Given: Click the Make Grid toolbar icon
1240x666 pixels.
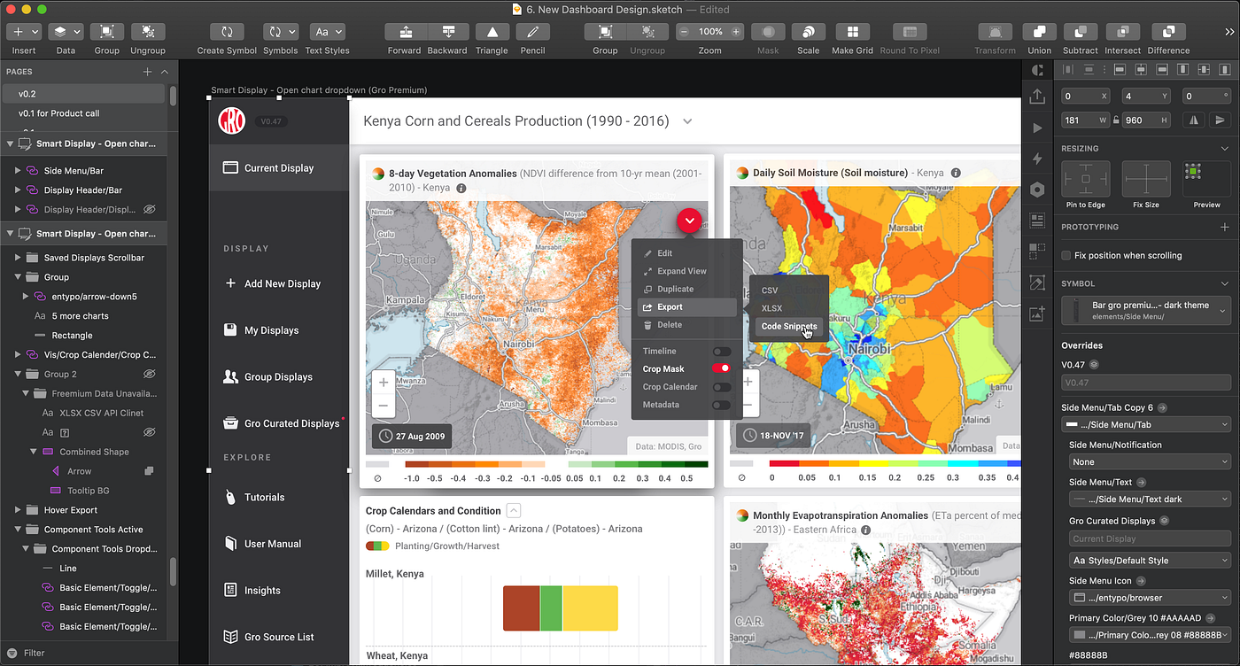Looking at the screenshot, I should pyautogui.click(x=852, y=31).
